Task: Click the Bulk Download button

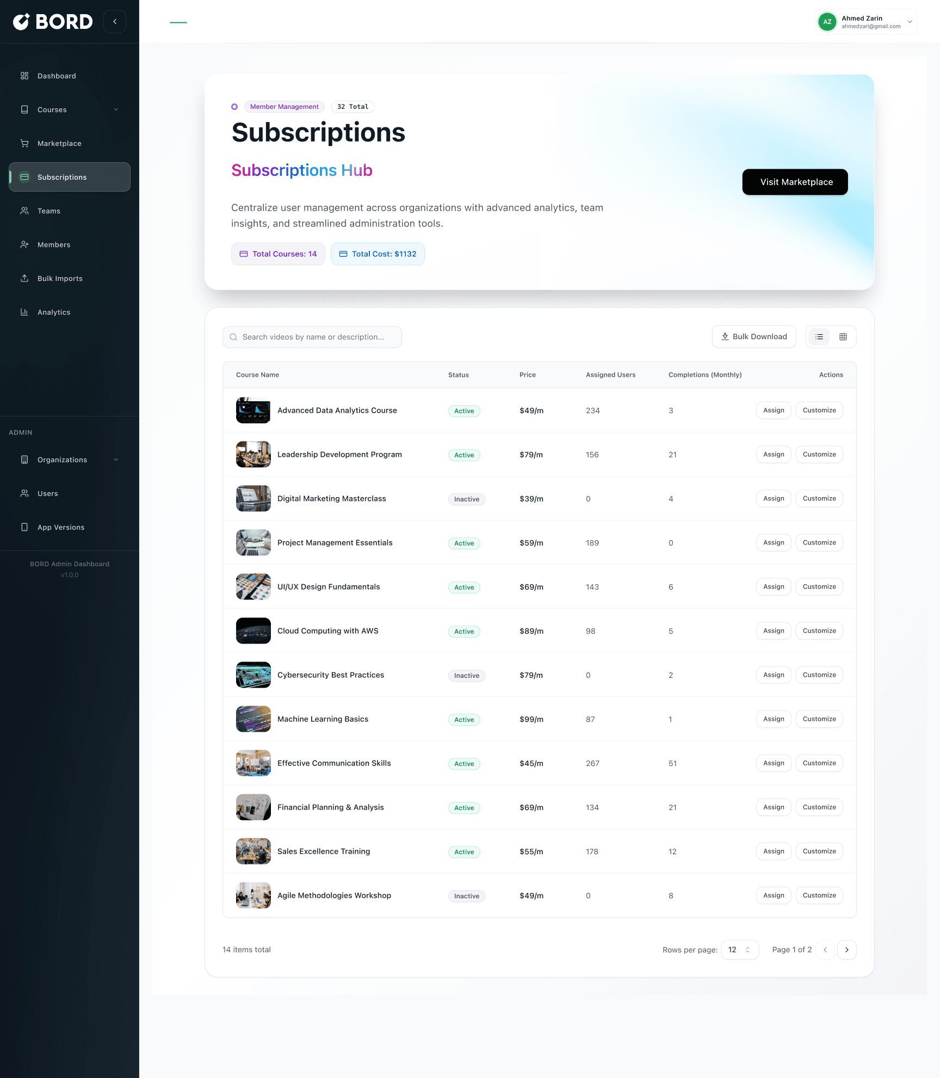Action: pos(754,336)
